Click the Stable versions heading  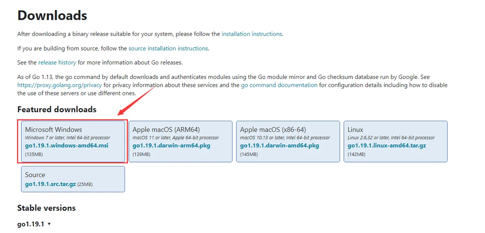[x=46, y=208]
